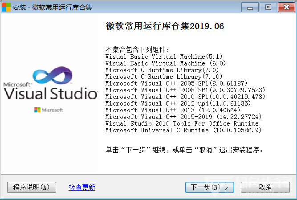The height and width of the screenshot is (200, 297).
Task: Click line Microsoft Visual C++ 2013 (12.0.40664)
Action: (x=173, y=110)
